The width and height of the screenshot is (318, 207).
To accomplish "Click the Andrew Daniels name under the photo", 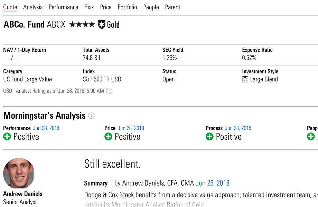I will pos(23,194).
